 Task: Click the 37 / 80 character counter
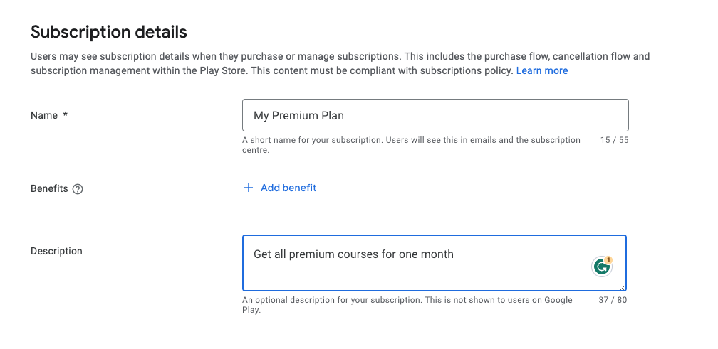[613, 300]
